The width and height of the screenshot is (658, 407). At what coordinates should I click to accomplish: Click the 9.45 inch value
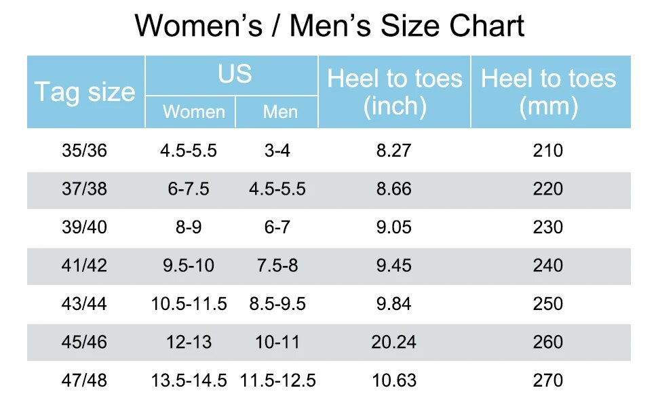click(x=393, y=266)
